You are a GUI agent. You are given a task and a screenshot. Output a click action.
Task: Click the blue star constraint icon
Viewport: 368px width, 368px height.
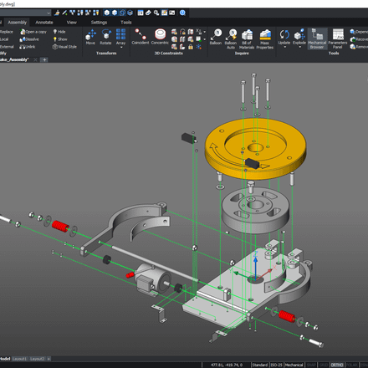coord(199,47)
